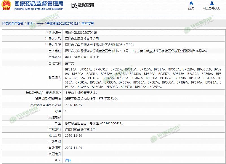This screenshot has height=164, width=226.
Task: Click the 国家药品监督管理局 site title
Action: (39, 4)
